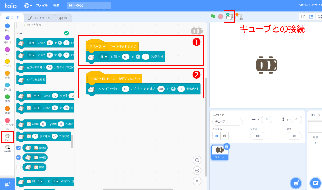The height and width of the screenshot is (190, 322).
Task: Switch to fullscreen stage mode icon
Action: click(x=320, y=16)
